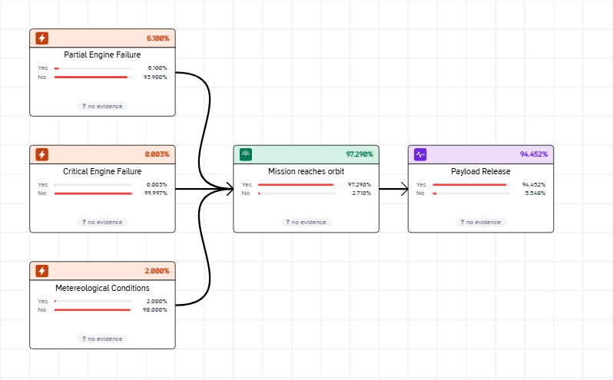Select the Payload Release node title

point(481,171)
